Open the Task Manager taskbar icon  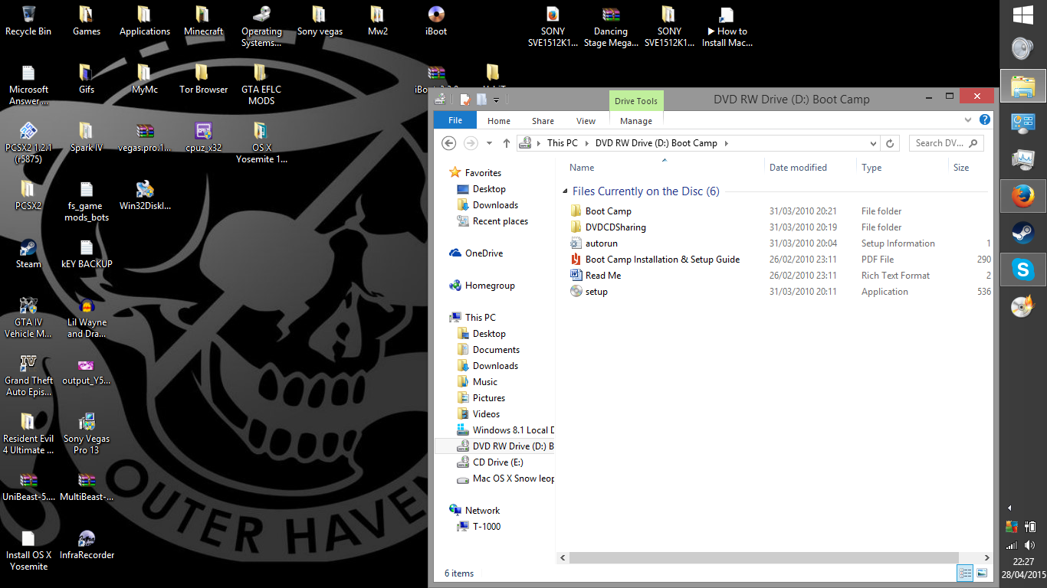tap(1022, 159)
